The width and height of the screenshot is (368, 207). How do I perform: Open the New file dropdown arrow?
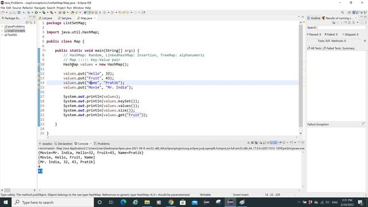[x=6, y=13]
